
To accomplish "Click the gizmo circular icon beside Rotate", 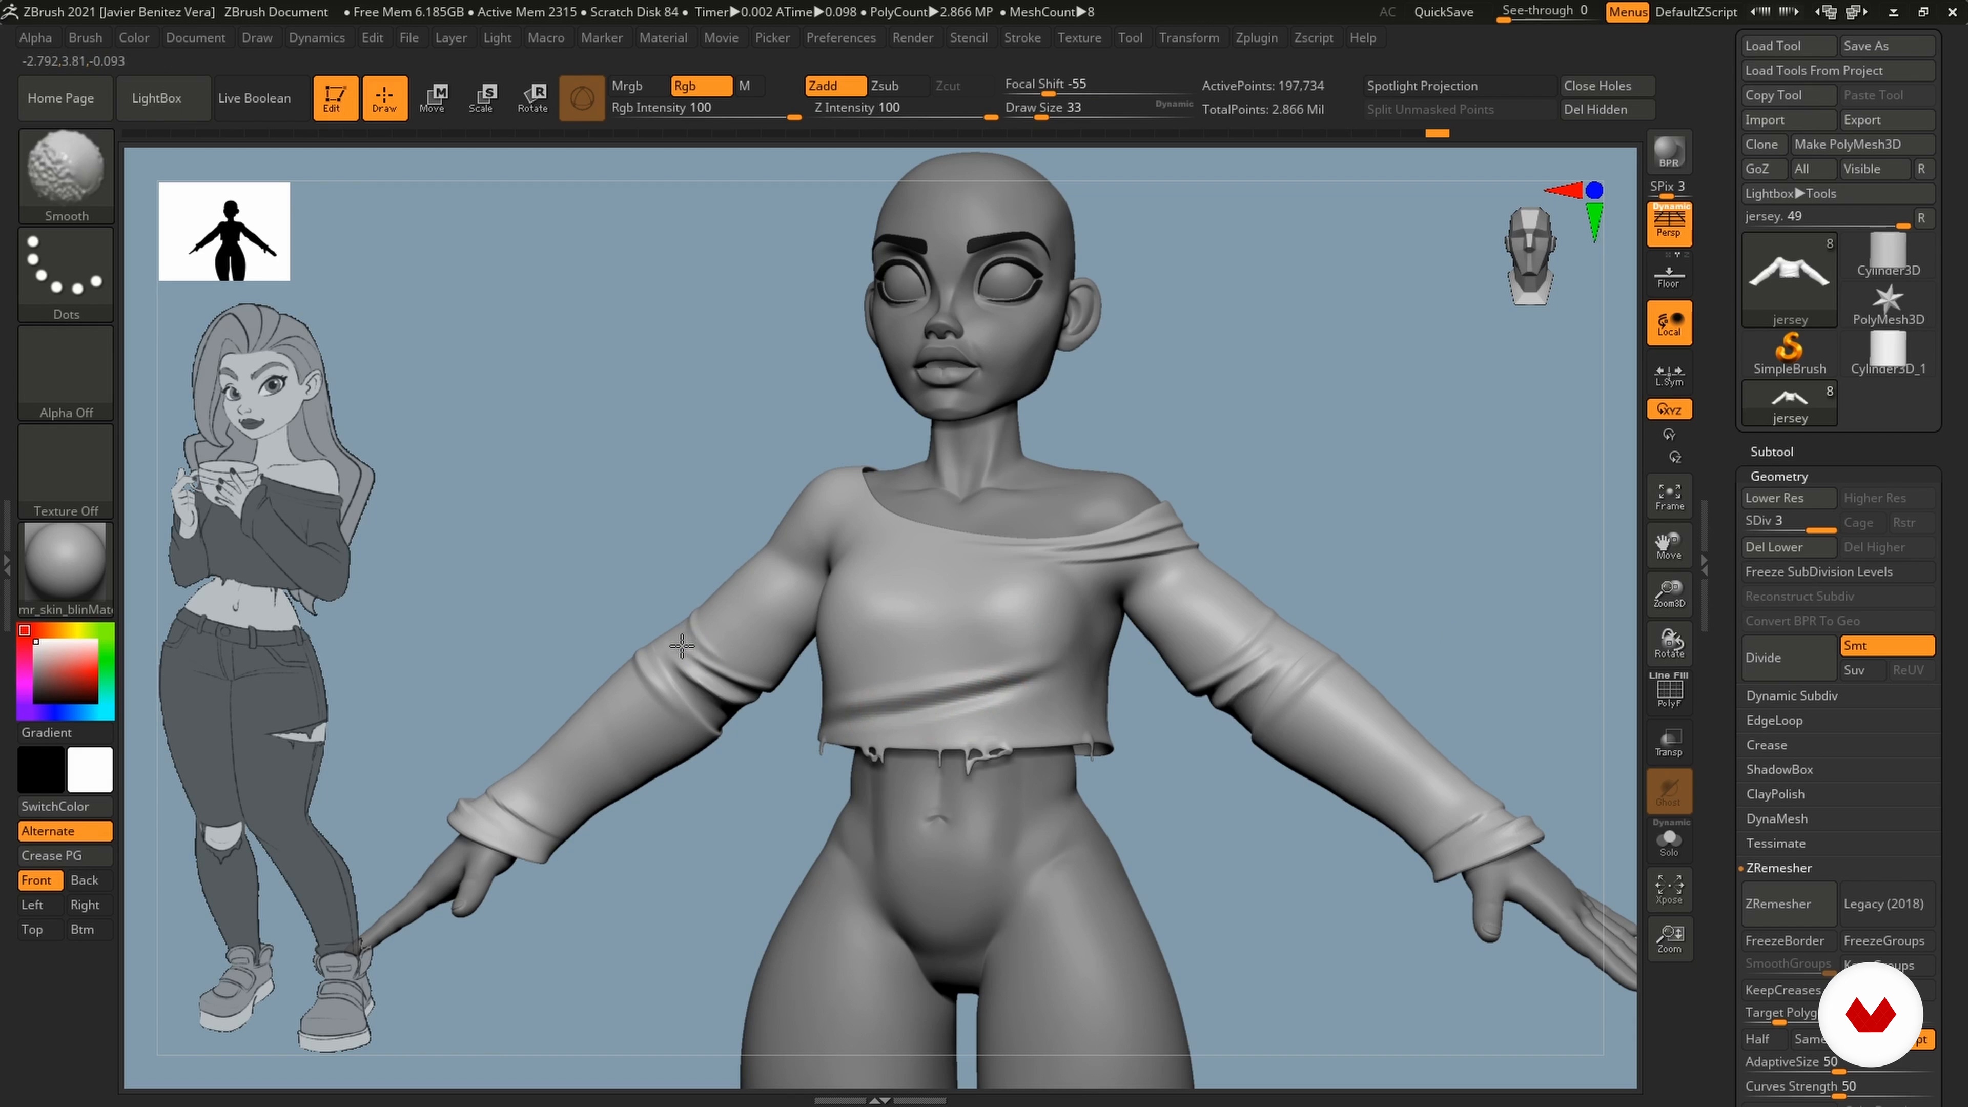I will pyautogui.click(x=581, y=98).
